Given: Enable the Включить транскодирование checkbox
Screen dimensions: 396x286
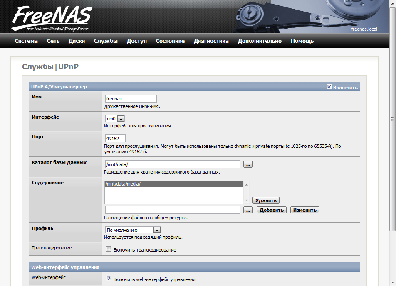Looking at the screenshot, I should [x=109, y=249].
